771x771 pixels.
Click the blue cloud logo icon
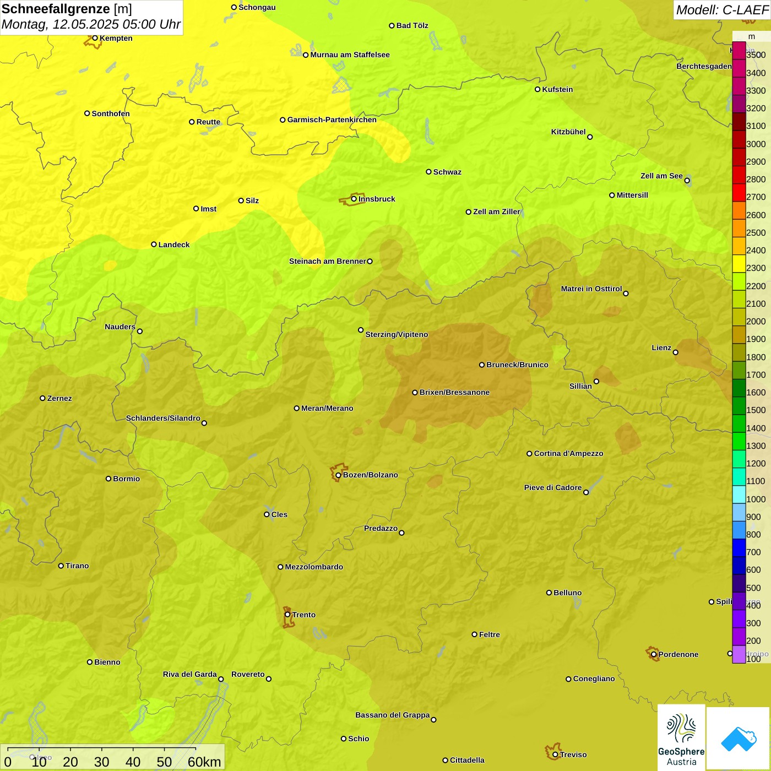tap(739, 739)
